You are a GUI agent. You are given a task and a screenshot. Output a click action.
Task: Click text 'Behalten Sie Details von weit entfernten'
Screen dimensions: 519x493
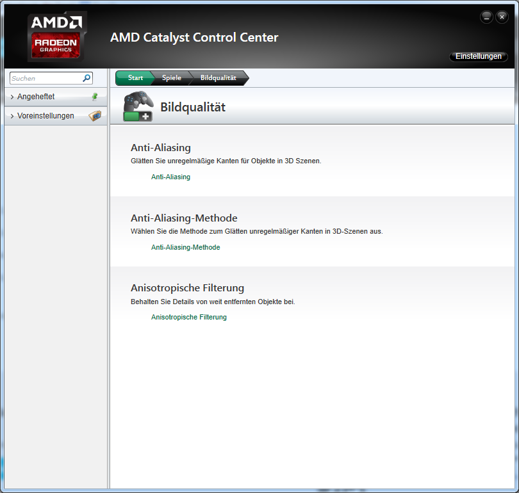pyautogui.click(x=194, y=302)
